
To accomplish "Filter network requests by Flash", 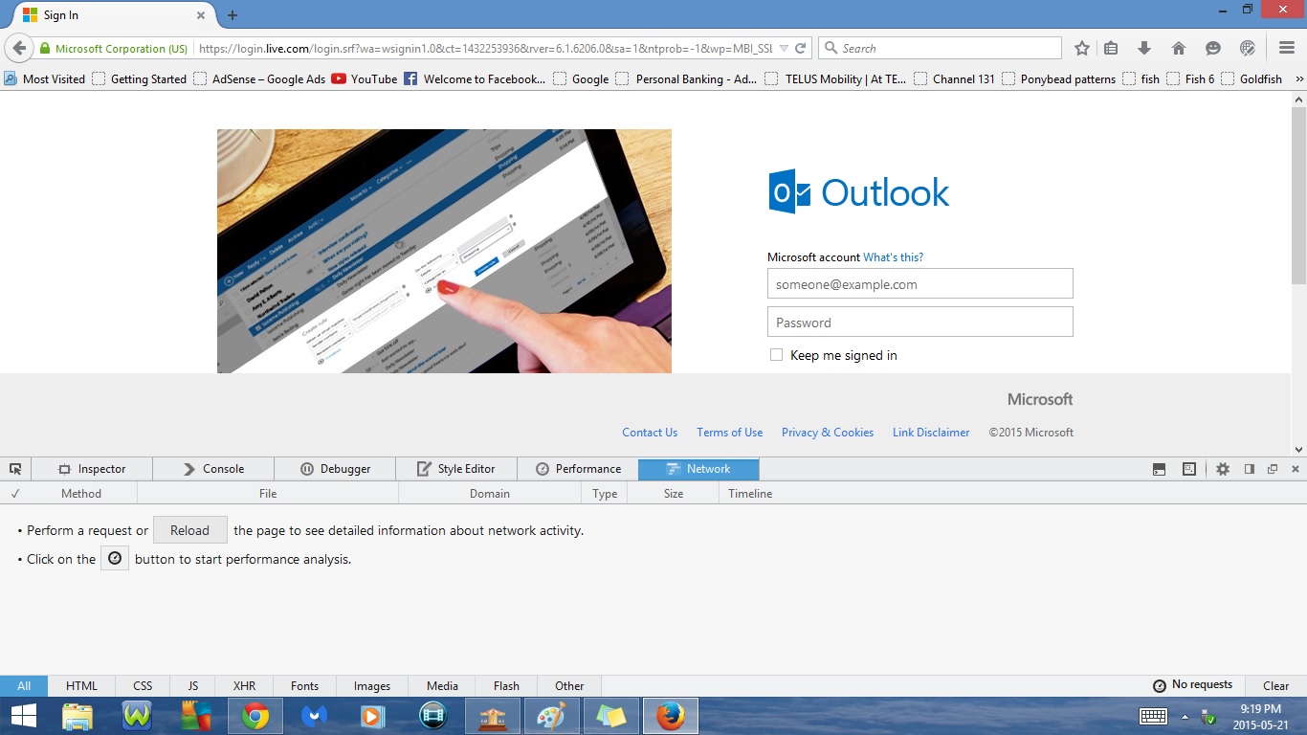I will point(506,685).
